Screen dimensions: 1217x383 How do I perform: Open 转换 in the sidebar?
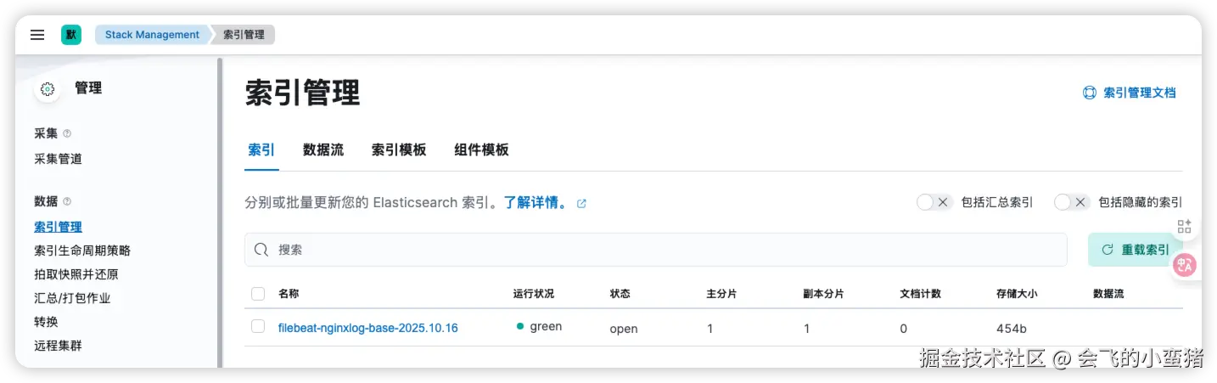46,322
